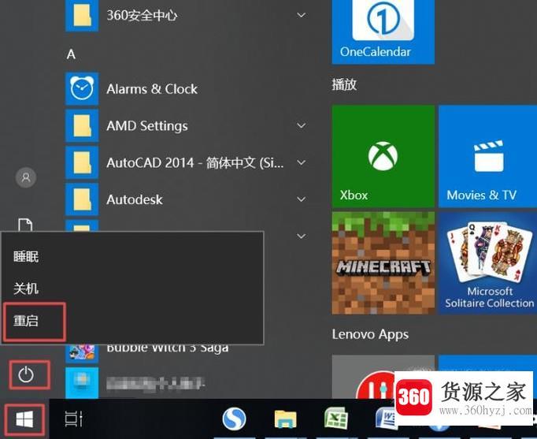The image size is (537, 439).
Task: Open File Explorer from the taskbar
Action: click(x=285, y=419)
